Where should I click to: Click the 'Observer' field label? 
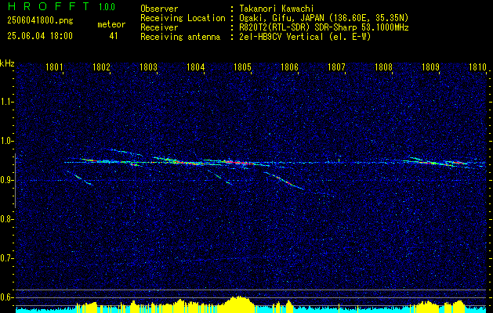tap(159, 9)
